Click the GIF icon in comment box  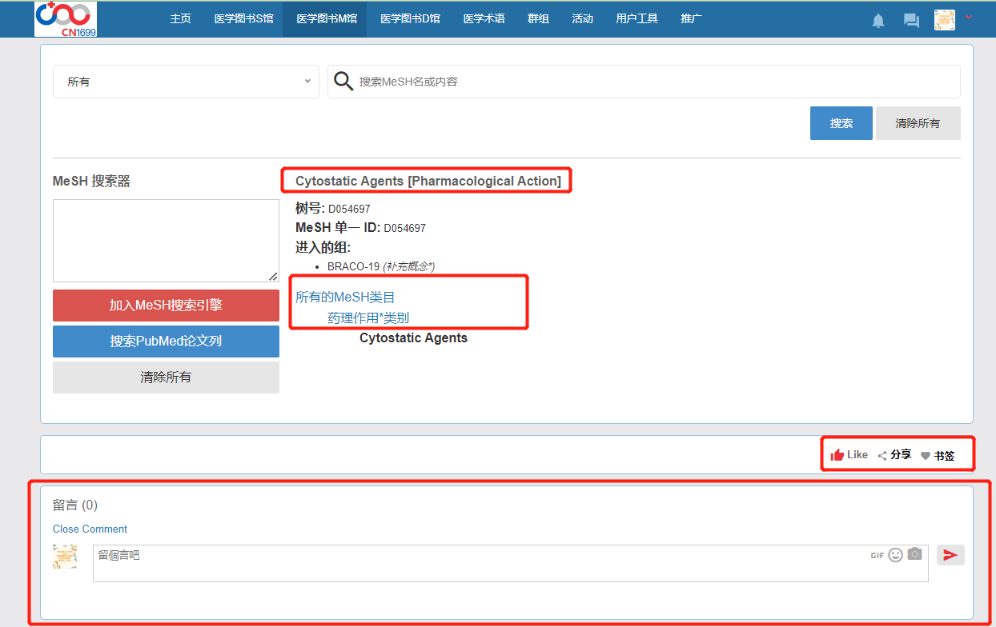click(878, 555)
